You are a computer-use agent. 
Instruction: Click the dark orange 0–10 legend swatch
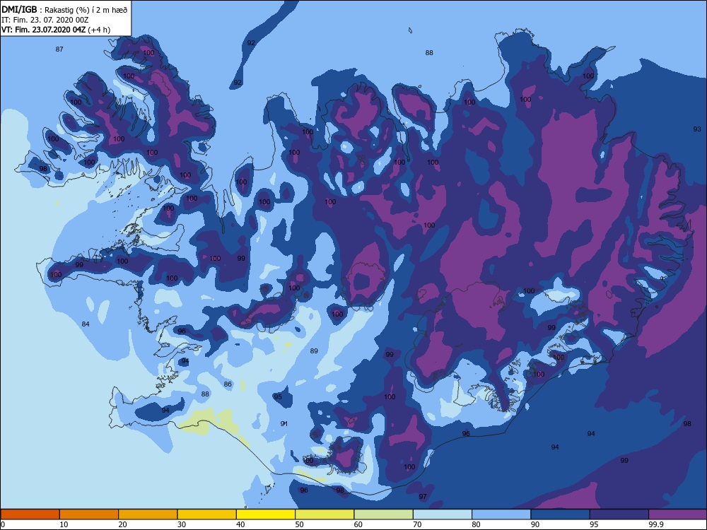coord(30,514)
